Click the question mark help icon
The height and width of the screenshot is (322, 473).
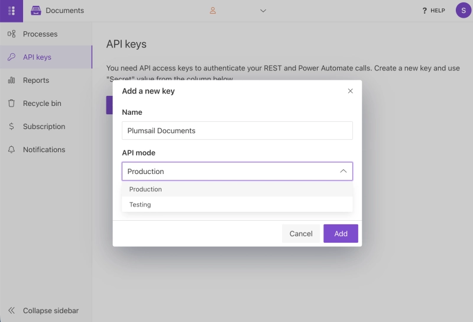coord(425,11)
